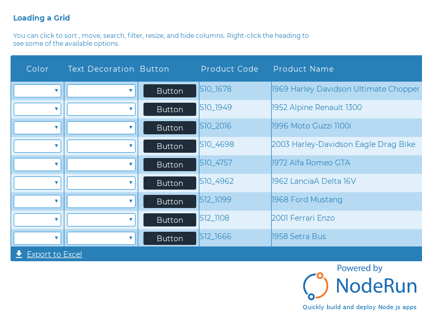Open Color dropdown for S10_1678 row
422x316 pixels.
[37, 91]
